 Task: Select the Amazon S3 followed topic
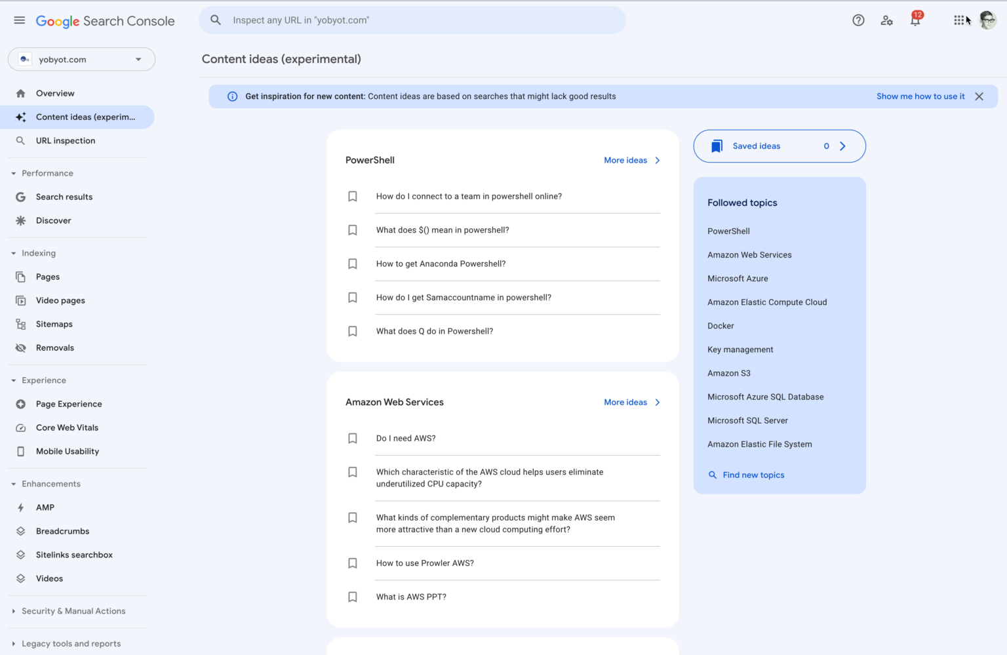pos(729,373)
